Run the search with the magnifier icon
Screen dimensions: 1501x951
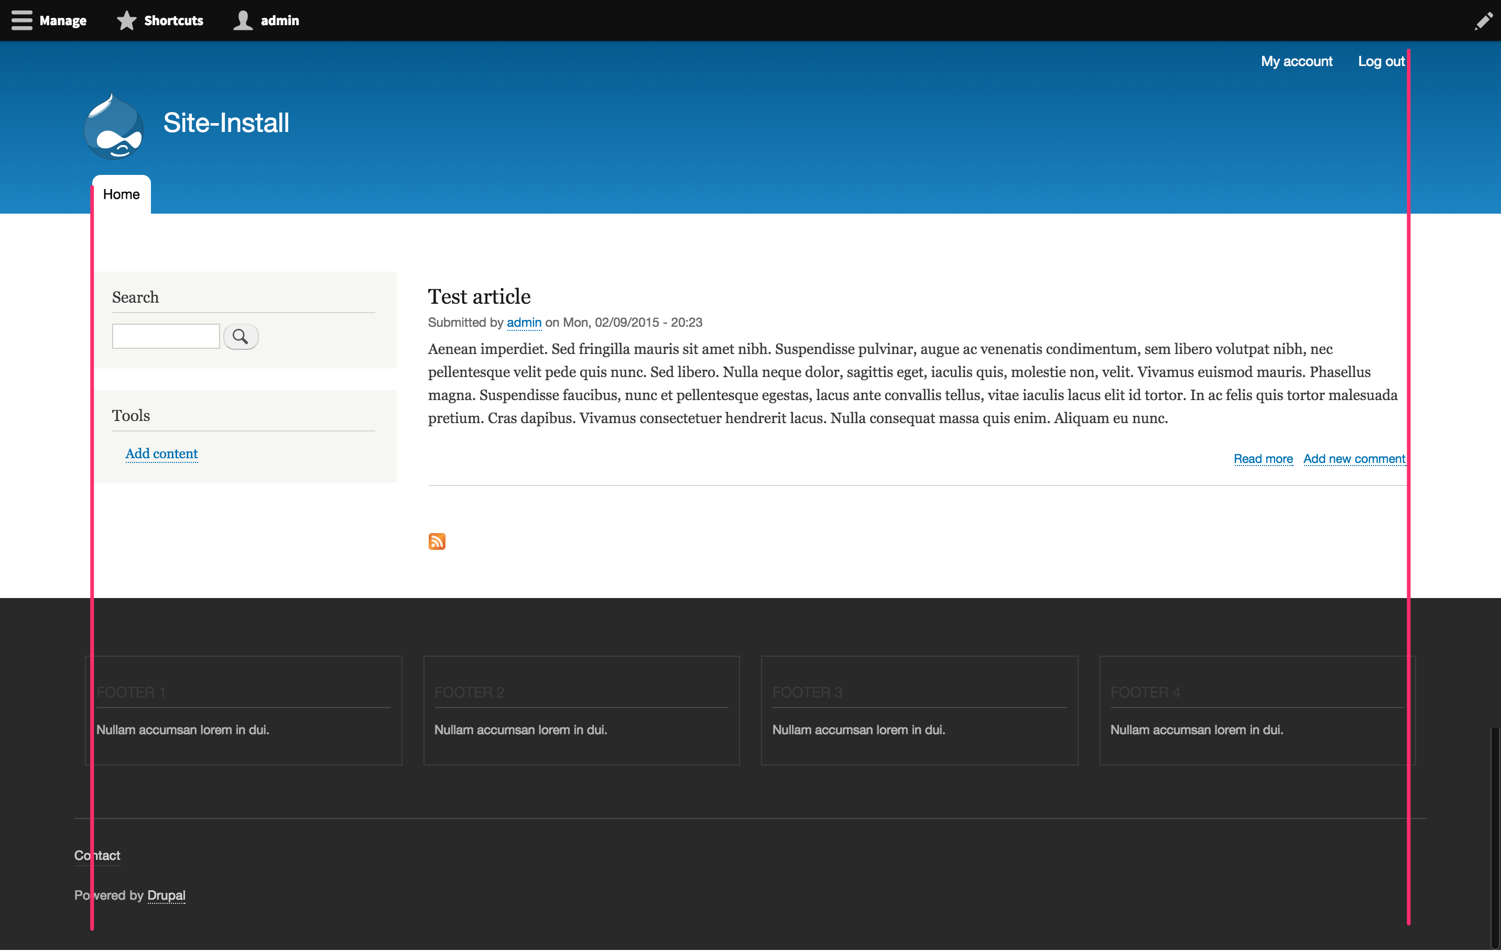241,336
